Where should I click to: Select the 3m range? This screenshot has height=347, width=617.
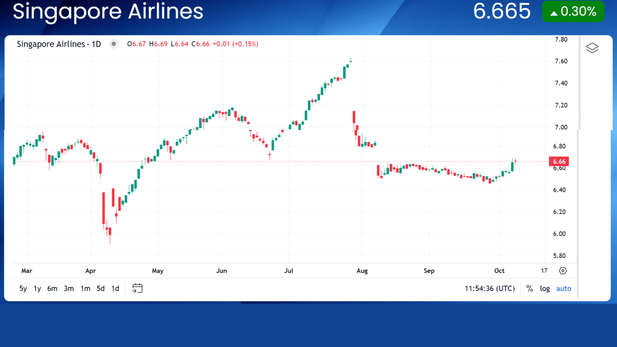[x=69, y=288]
